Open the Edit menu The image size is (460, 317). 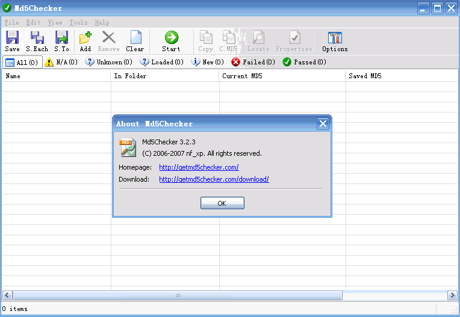33,23
